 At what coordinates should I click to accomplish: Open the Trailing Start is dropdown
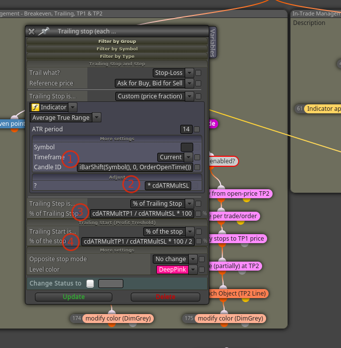tap(169, 232)
